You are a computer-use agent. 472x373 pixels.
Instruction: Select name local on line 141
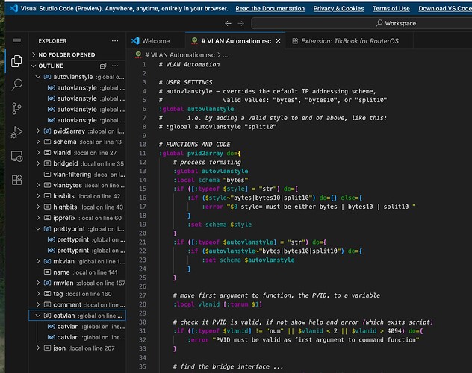(x=78, y=272)
